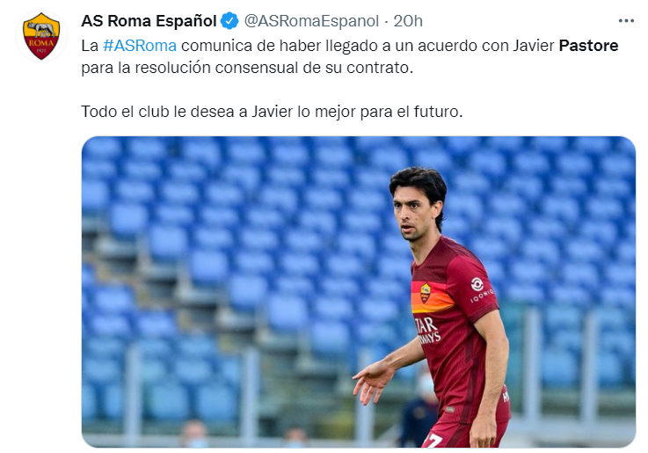The height and width of the screenshot is (453, 648).
Task: Open the #ASRoma hashtag link
Action: pyautogui.click(x=140, y=46)
